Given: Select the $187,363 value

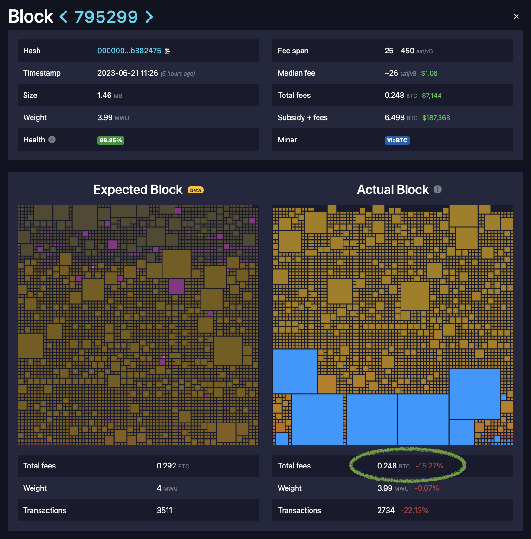Looking at the screenshot, I should 436,118.
